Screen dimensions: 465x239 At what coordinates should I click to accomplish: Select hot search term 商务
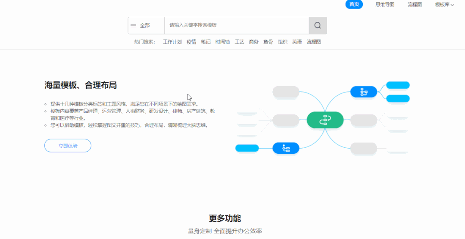[253, 42]
